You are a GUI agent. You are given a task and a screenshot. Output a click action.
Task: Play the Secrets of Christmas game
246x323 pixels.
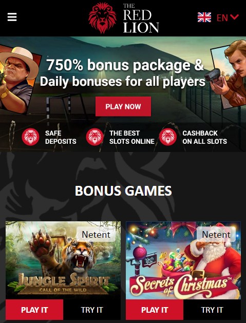(x=155, y=310)
